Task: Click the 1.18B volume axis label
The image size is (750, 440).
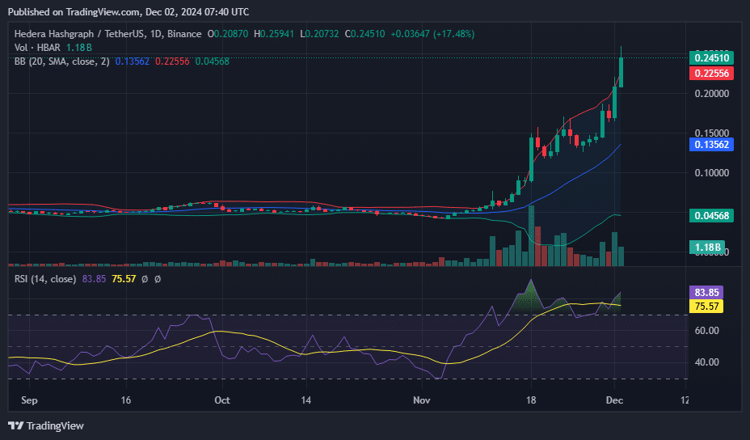Action: (x=707, y=247)
